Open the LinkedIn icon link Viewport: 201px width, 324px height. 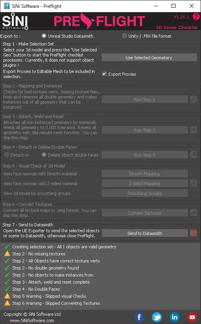point(175,317)
